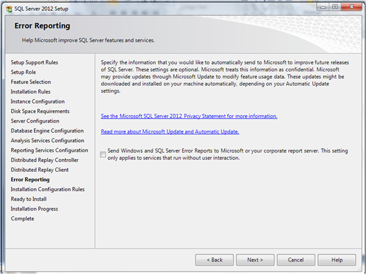Go to the previous page with Back
366x274 pixels.
click(214, 259)
